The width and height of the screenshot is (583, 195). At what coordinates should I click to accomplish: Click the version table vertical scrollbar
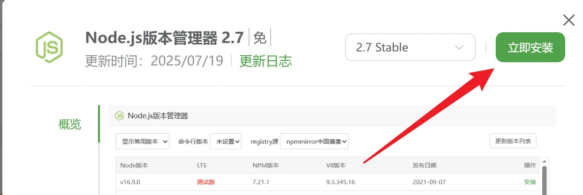[x=544, y=181]
